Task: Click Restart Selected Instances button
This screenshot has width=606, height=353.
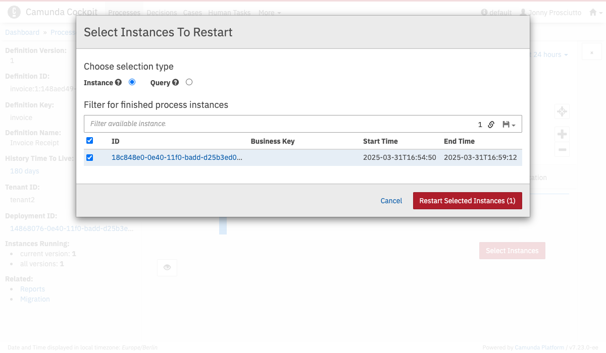Action: click(x=467, y=201)
